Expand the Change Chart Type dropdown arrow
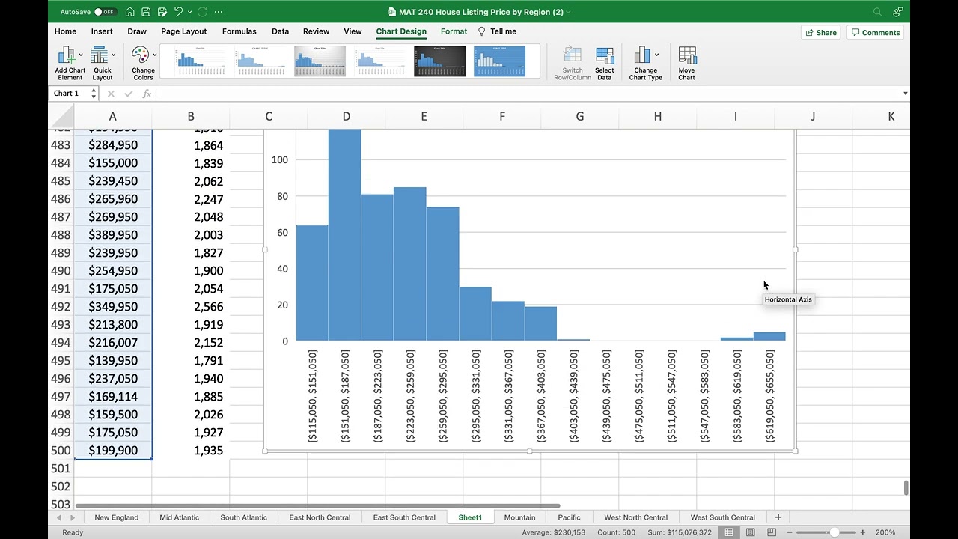958x539 pixels. pos(656,55)
